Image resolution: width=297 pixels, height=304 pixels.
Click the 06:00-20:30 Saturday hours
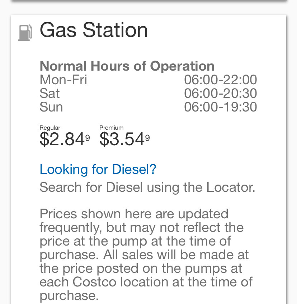tap(220, 93)
